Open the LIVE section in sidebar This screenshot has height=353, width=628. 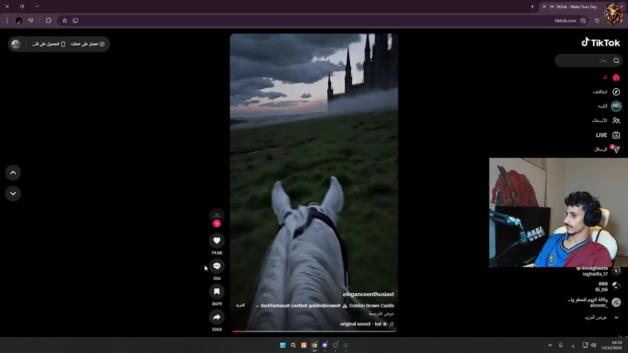coord(608,135)
